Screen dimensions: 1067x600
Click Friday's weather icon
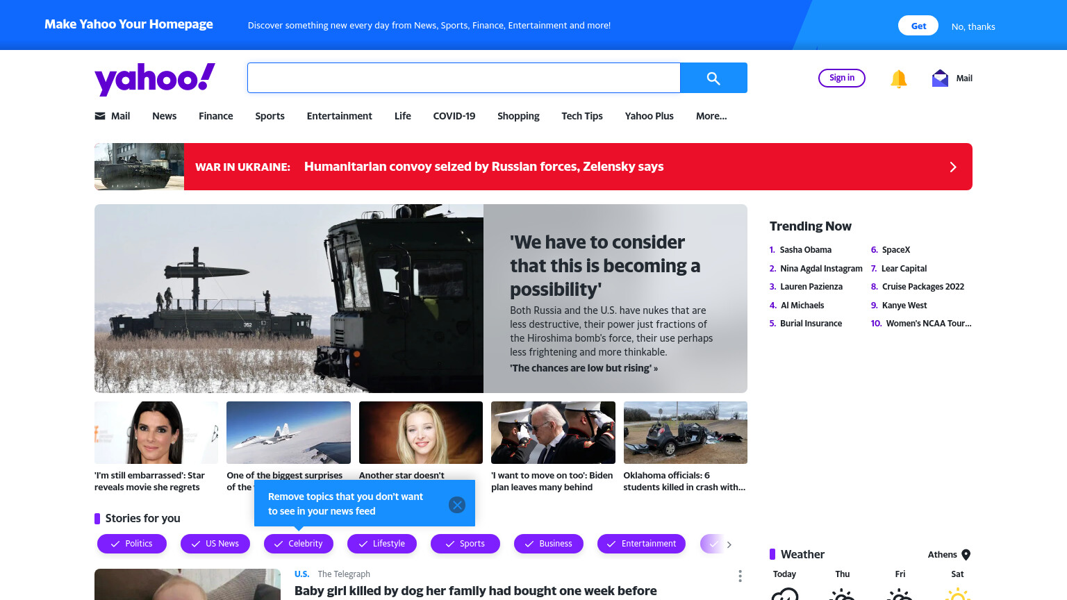tap(900, 594)
